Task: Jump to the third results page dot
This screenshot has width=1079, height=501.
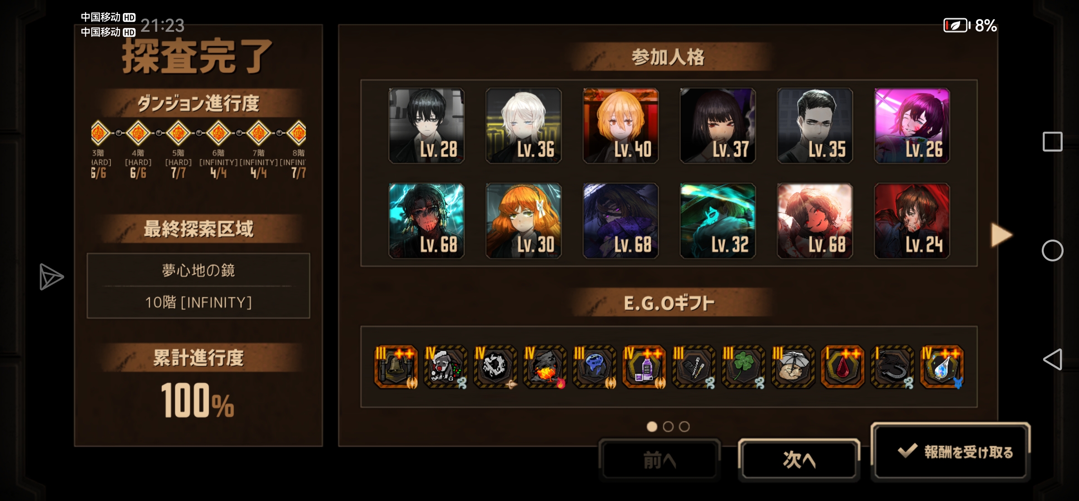Action: [684, 427]
